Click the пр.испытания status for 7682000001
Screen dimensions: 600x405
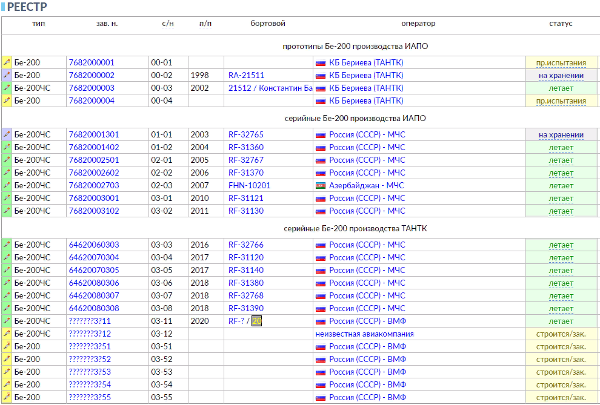[561, 63]
